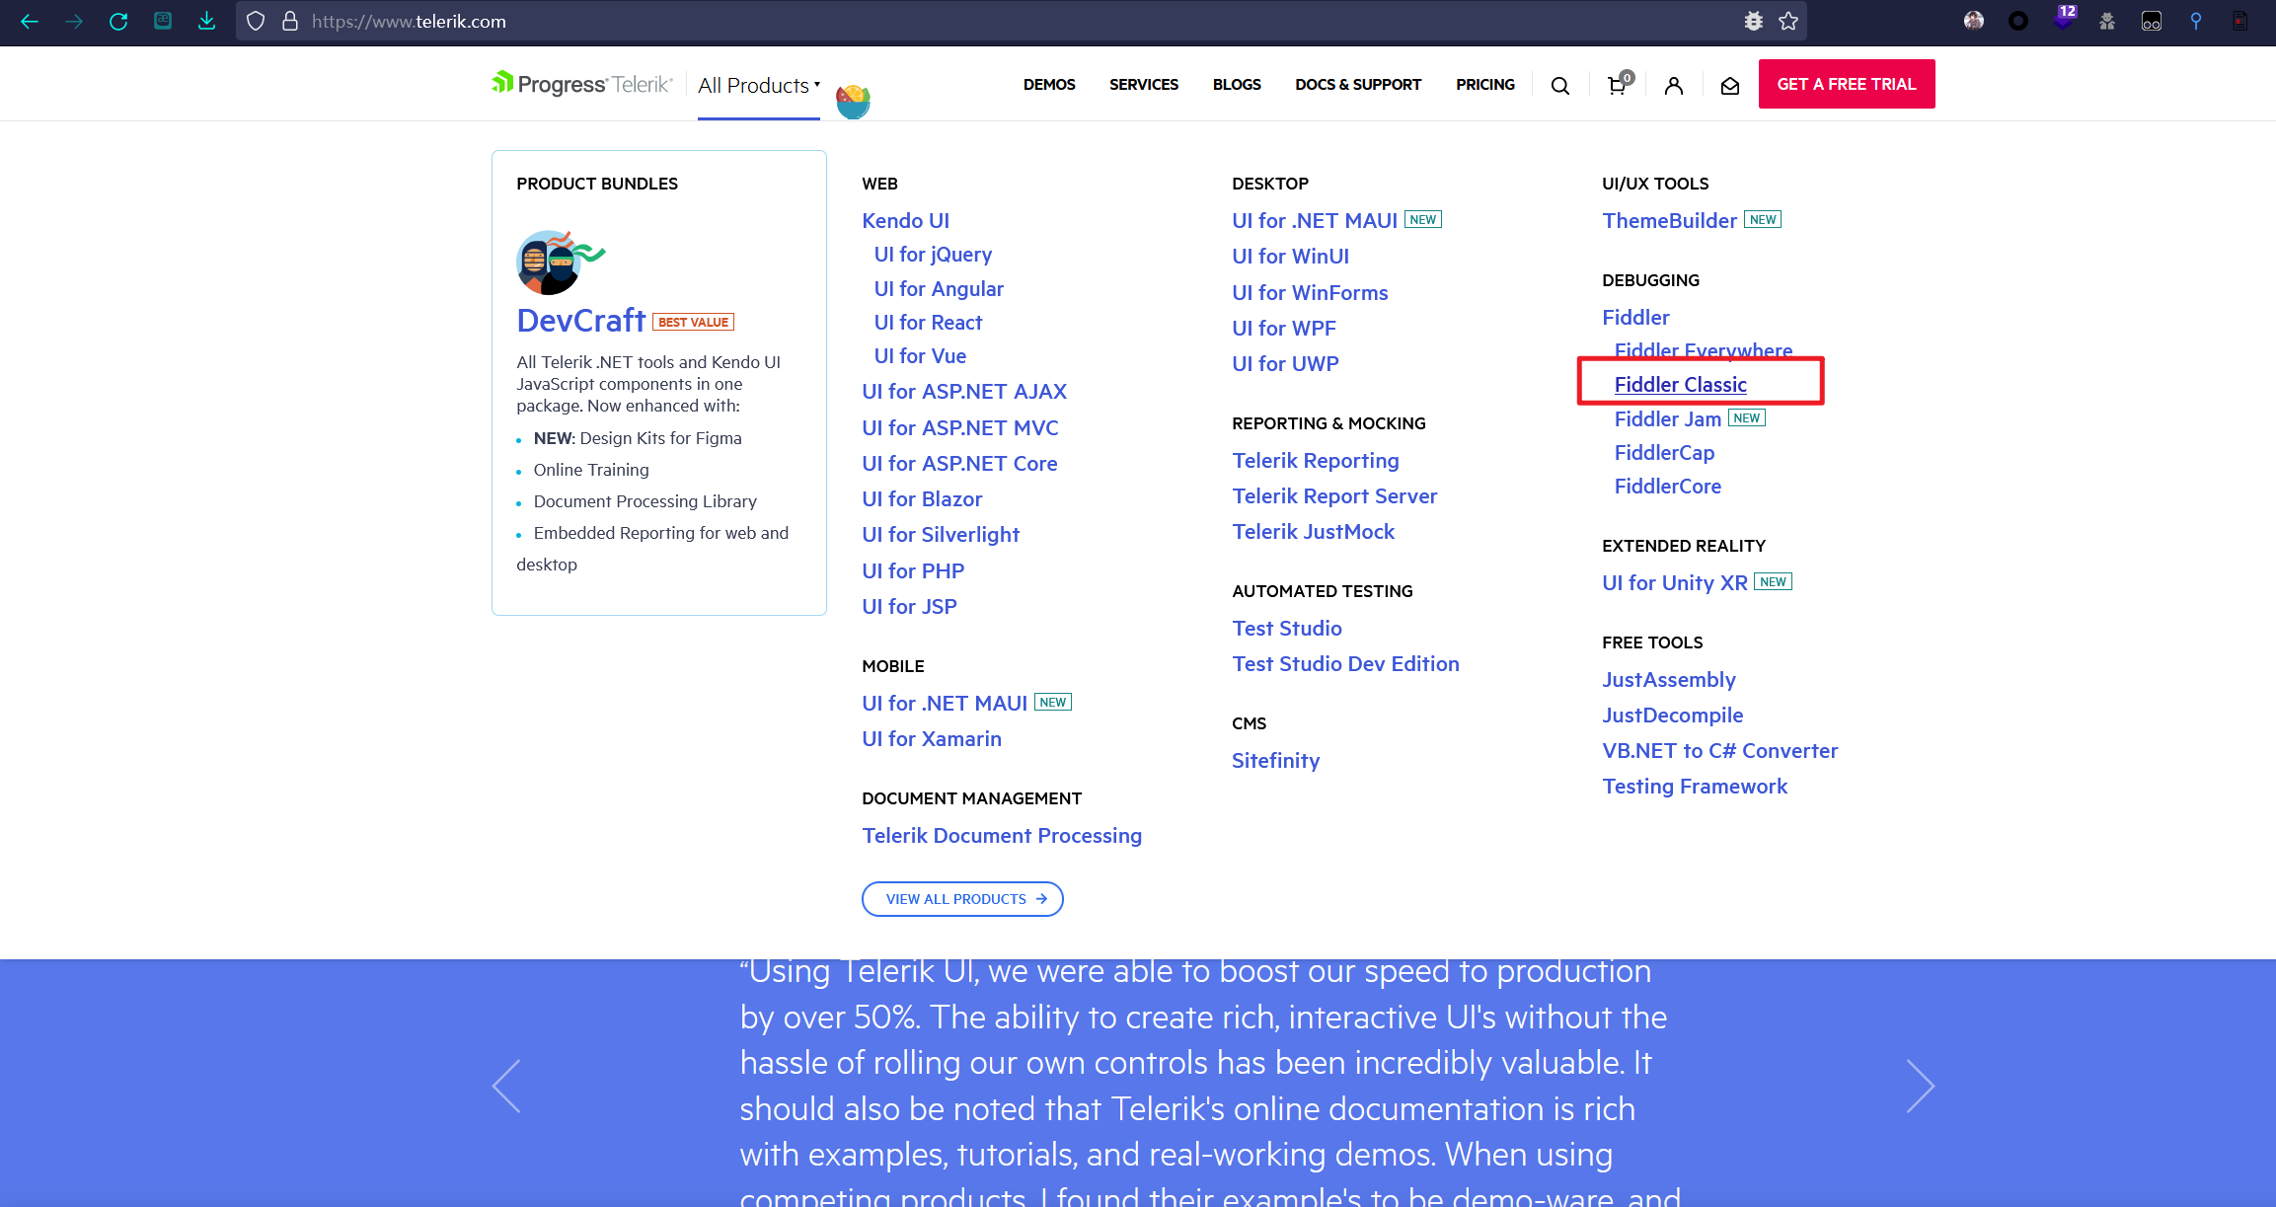Viewport: 2276px width, 1207px height.
Task: Open JustDecompile free tool
Action: 1673,716
